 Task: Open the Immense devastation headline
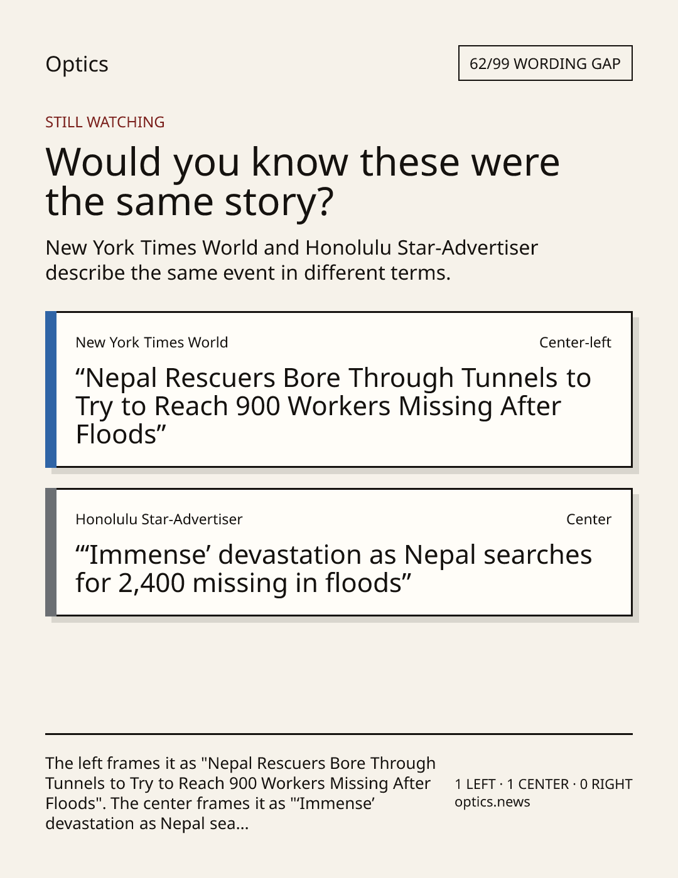click(334, 569)
